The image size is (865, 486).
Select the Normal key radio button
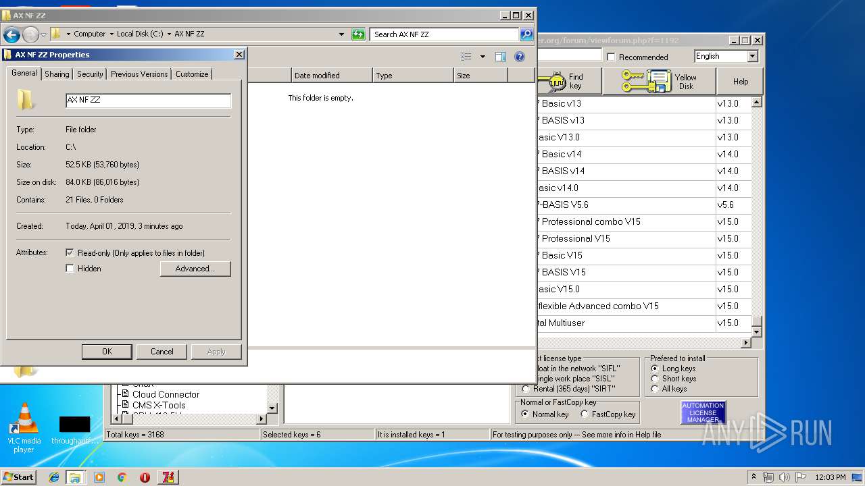[525, 414]
